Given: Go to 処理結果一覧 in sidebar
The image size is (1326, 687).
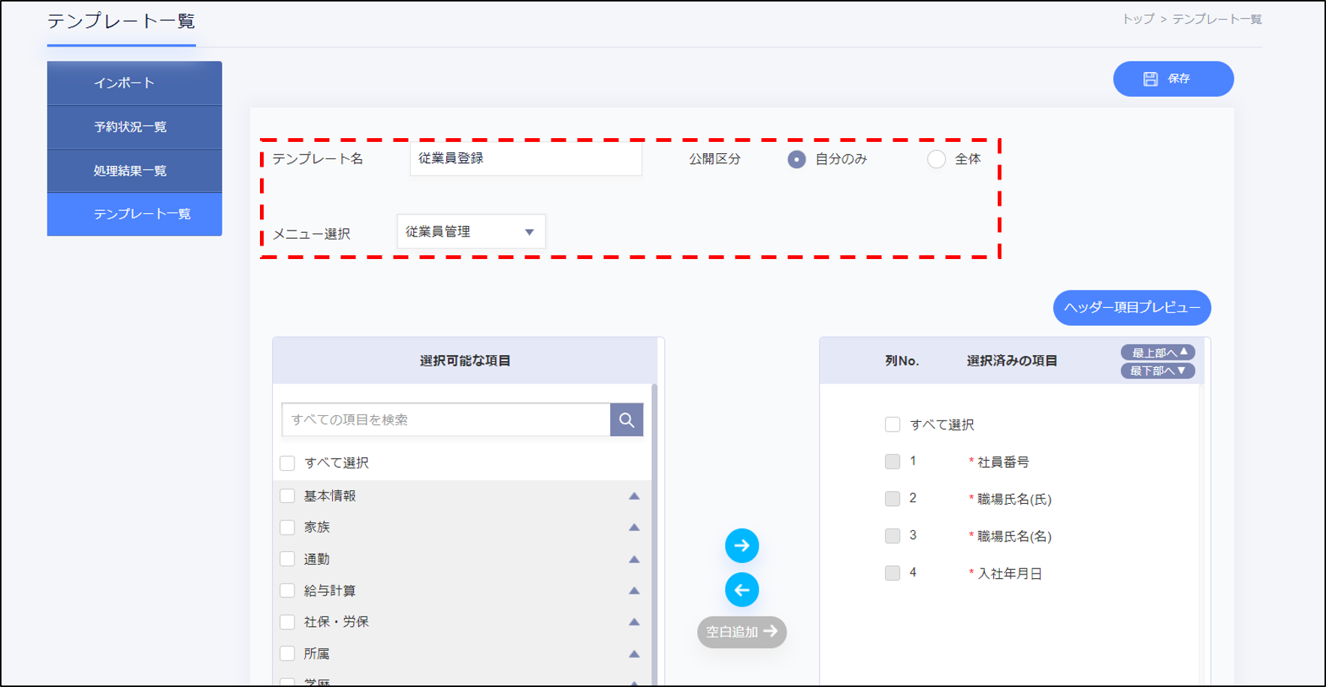Looking at the screenshot, I should click(x=134, y=171).
